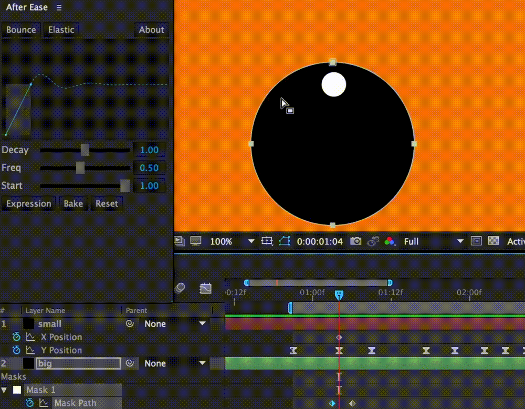The image size is (525, 409).
Task: Click the Start slider handle
Action: tap(125, 186)
